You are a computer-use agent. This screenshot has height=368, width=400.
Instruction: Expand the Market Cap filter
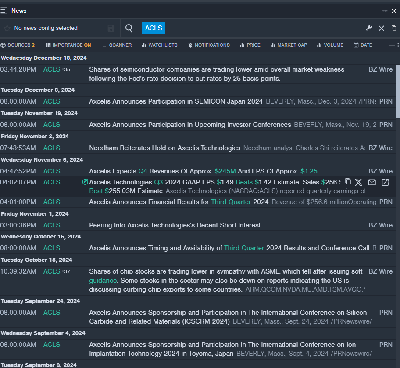pos(289,45)
